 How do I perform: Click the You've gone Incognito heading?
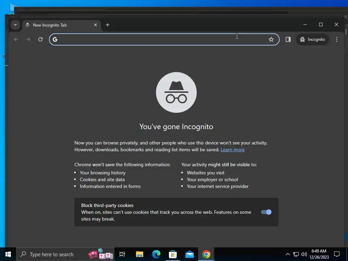176,127
